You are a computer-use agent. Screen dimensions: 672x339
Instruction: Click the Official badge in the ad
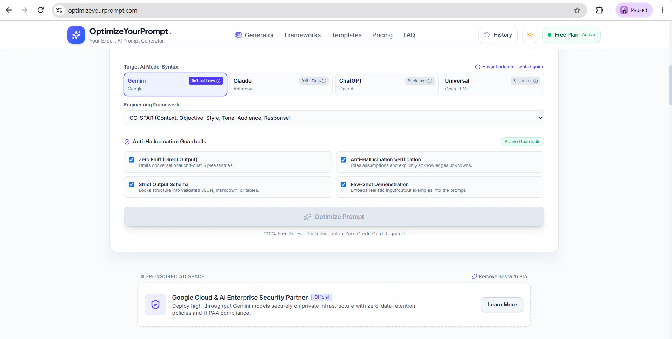pos(321,297)
